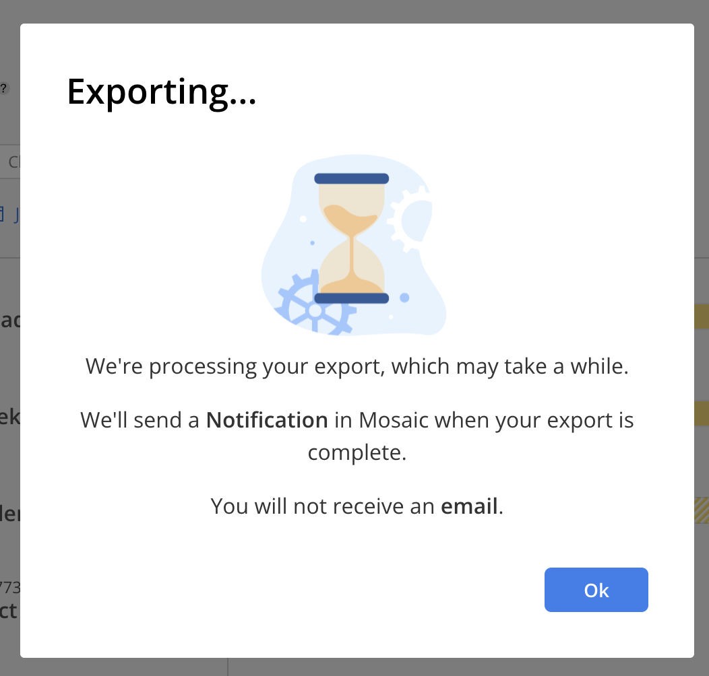709x676 pixels.
Task: Click the blue gear beside hourglass base
Action: tap(314, 305)
